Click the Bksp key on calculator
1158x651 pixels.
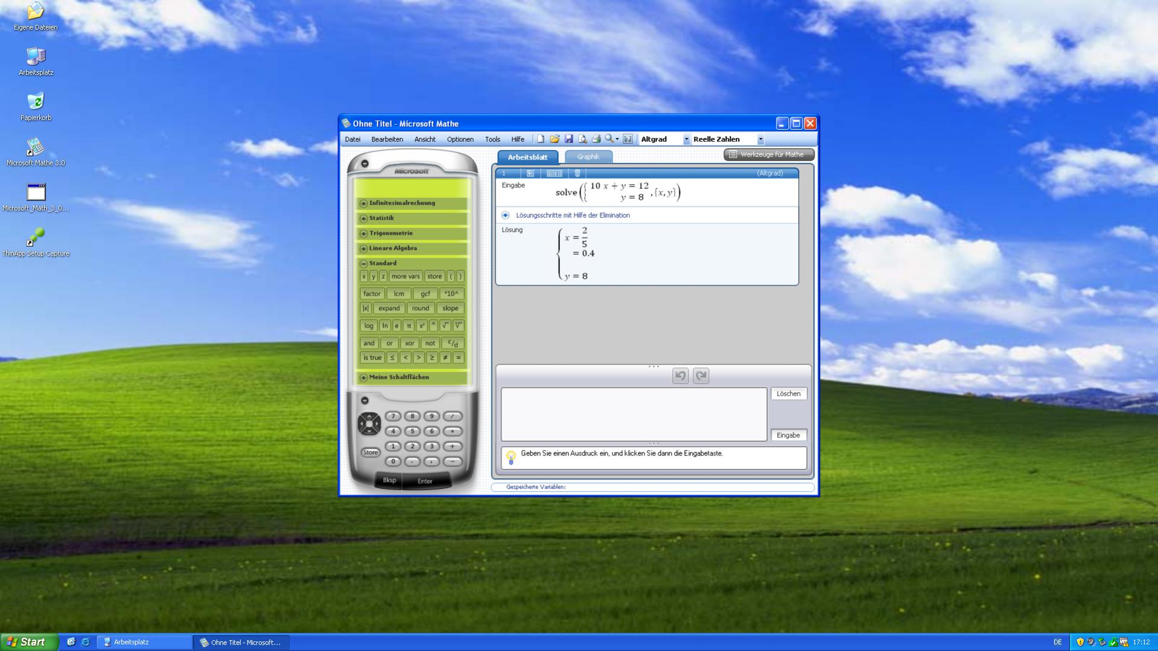coord(389,480)
